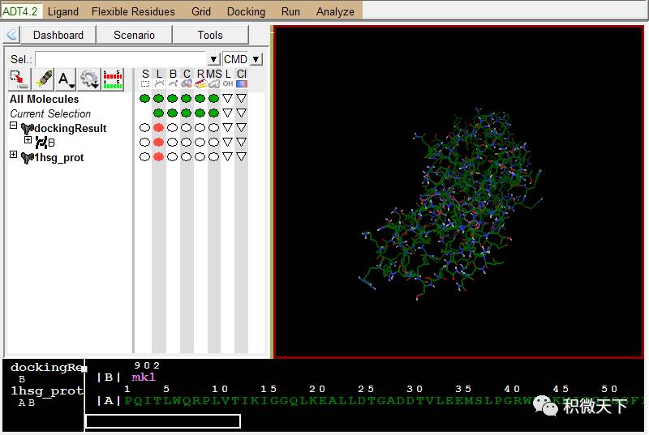The width and height of the screenshot is (649, 435).
Task: Toggle select circle for chain B
Action: tap(144, 142)
